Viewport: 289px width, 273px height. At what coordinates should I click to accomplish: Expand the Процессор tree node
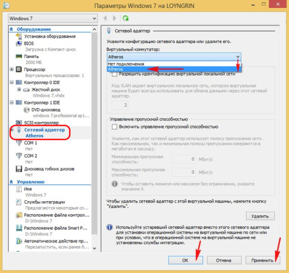12,69
